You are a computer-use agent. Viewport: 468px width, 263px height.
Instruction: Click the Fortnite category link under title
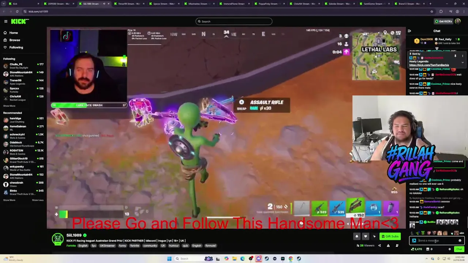tap(71, 246)
